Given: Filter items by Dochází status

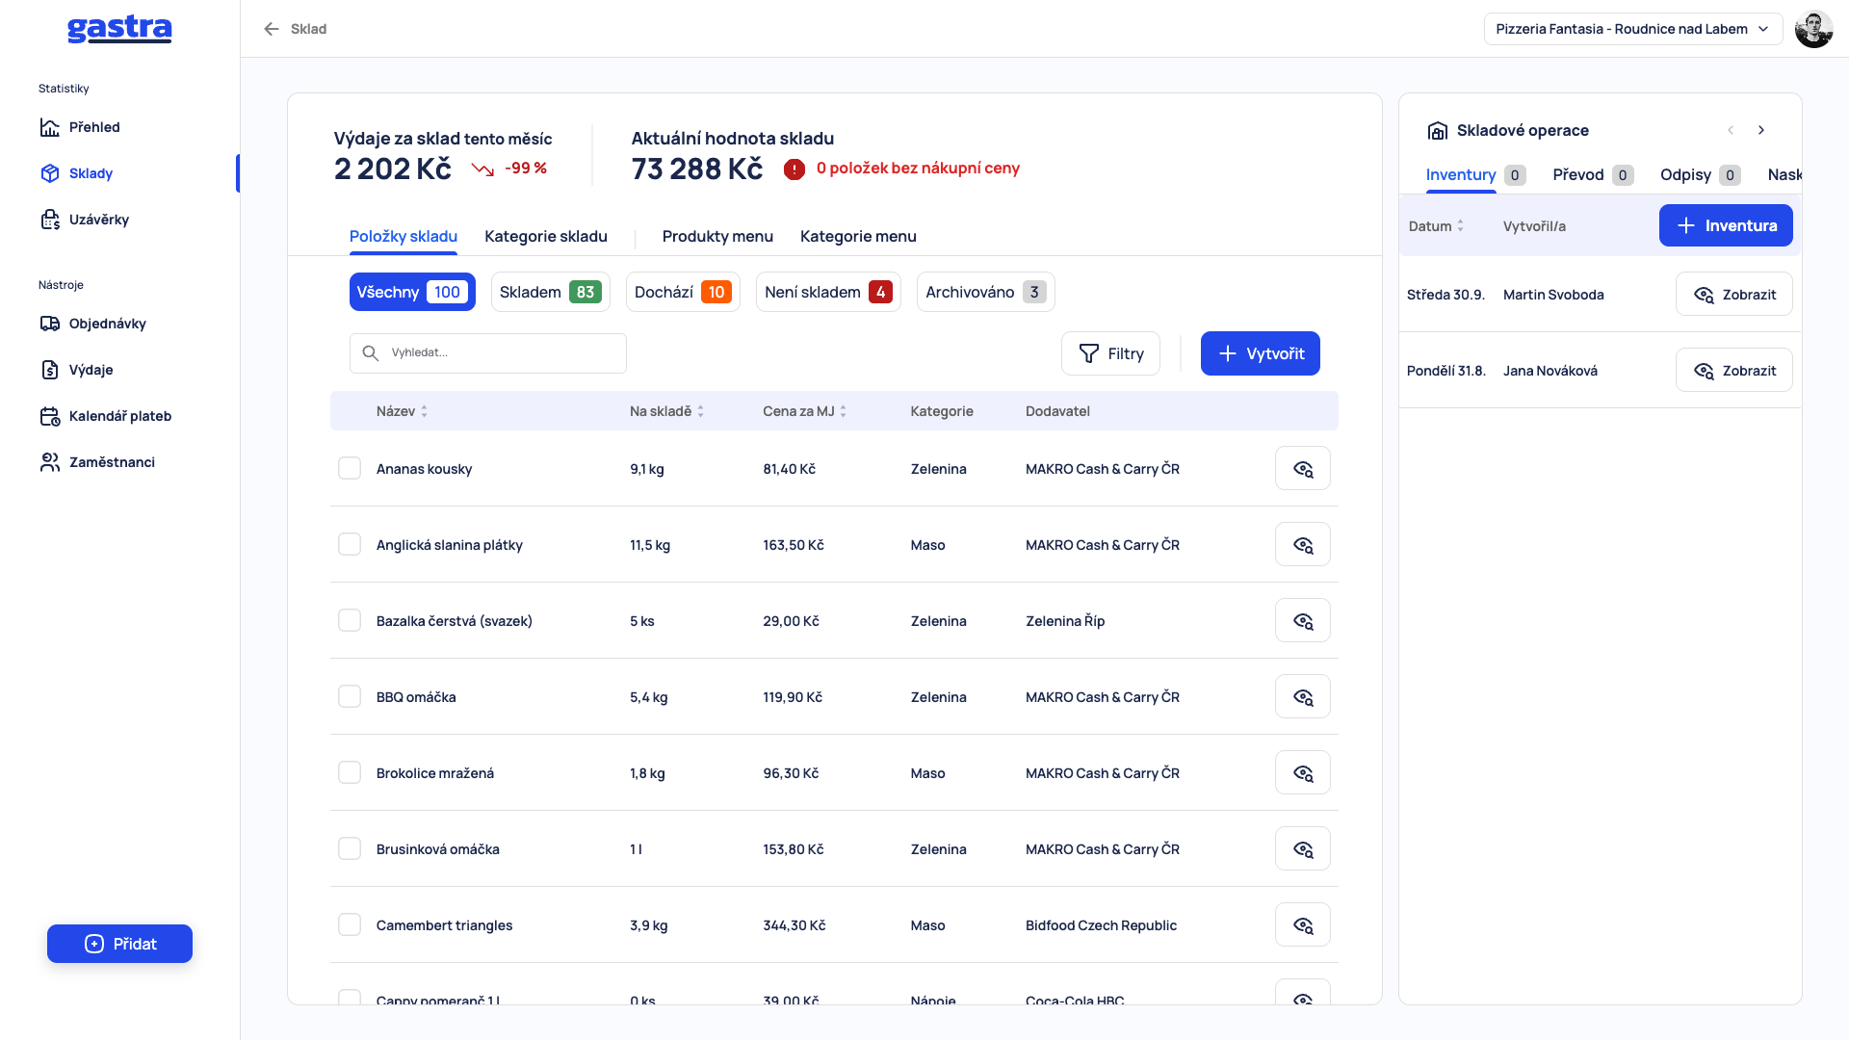Looking at the screenshot, I should [683, 293].
